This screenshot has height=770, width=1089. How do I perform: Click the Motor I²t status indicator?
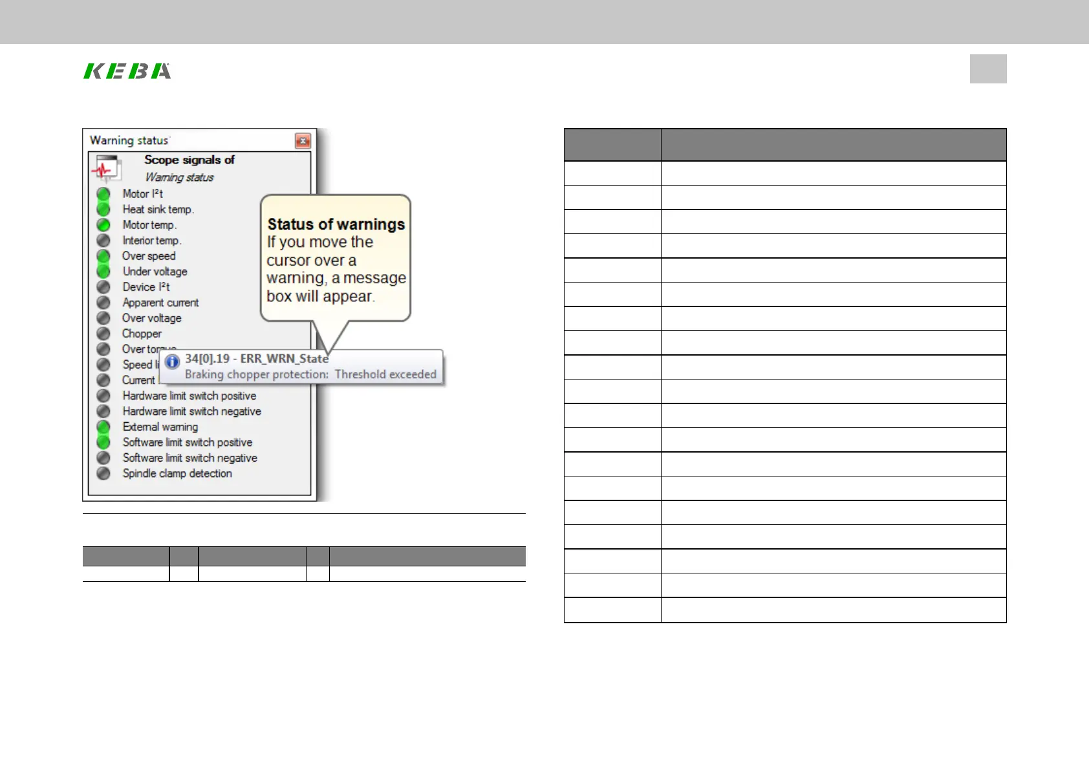[103, 194]
